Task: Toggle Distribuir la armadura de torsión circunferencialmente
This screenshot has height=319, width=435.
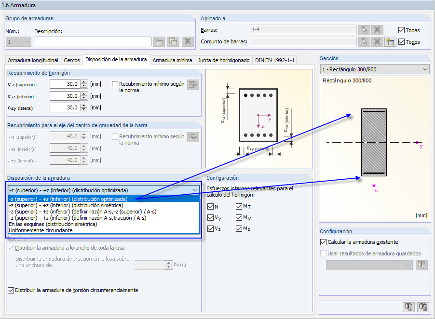Action: (11, 290)
